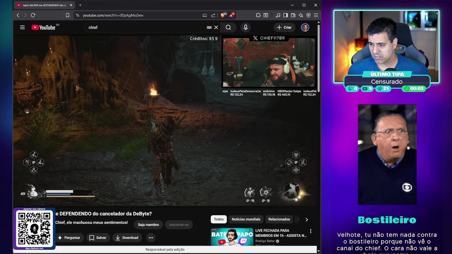Viewport: 452px width, 254px height.
Task: Open Brave Shields lion icon
Action: (223, 15)
